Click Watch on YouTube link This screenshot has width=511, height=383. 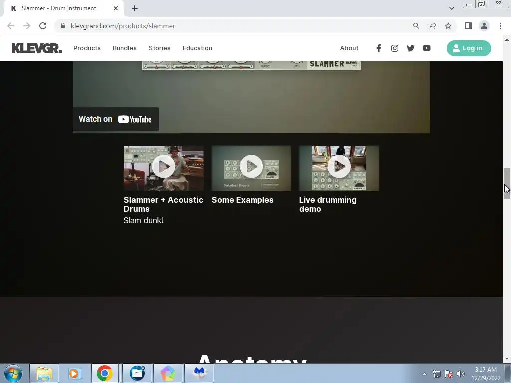116,119
